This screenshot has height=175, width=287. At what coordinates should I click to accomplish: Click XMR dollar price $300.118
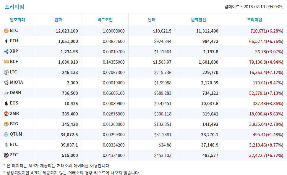tap(163, 114)
